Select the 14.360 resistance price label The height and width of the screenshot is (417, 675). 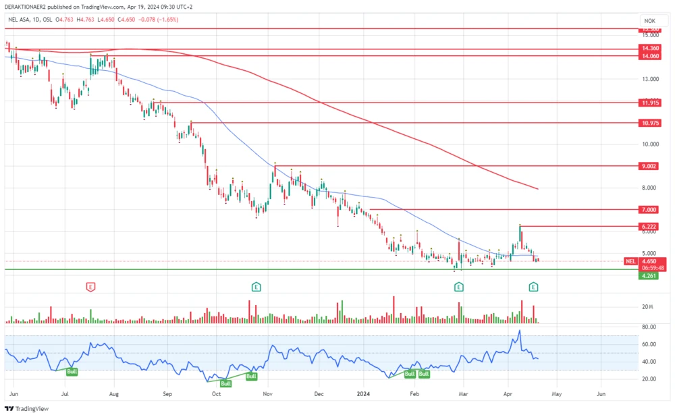pyautogui.click(x=651, y=49)
